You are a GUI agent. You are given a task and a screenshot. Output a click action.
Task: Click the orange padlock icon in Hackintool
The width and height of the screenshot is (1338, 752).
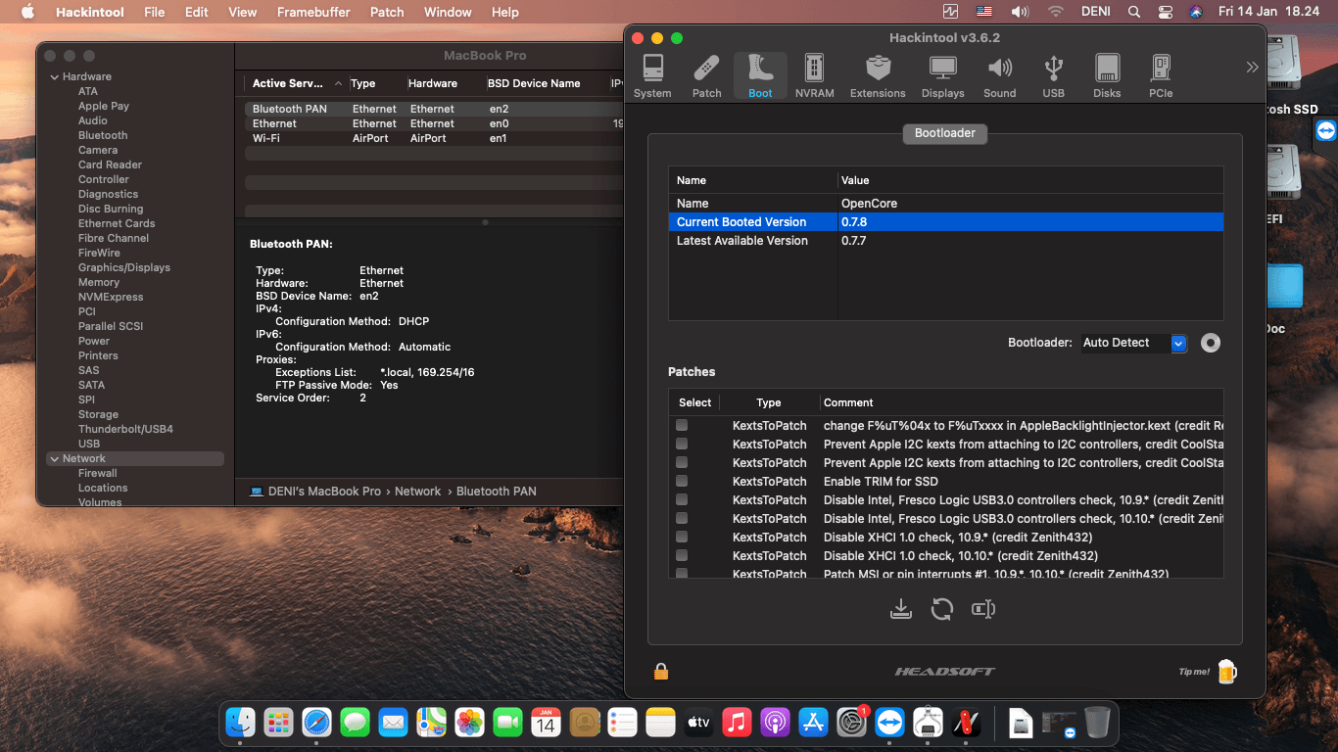pyautogui.click(x=661, y=671)
